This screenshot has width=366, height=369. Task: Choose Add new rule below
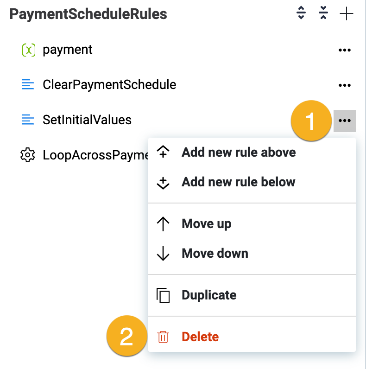238,182
